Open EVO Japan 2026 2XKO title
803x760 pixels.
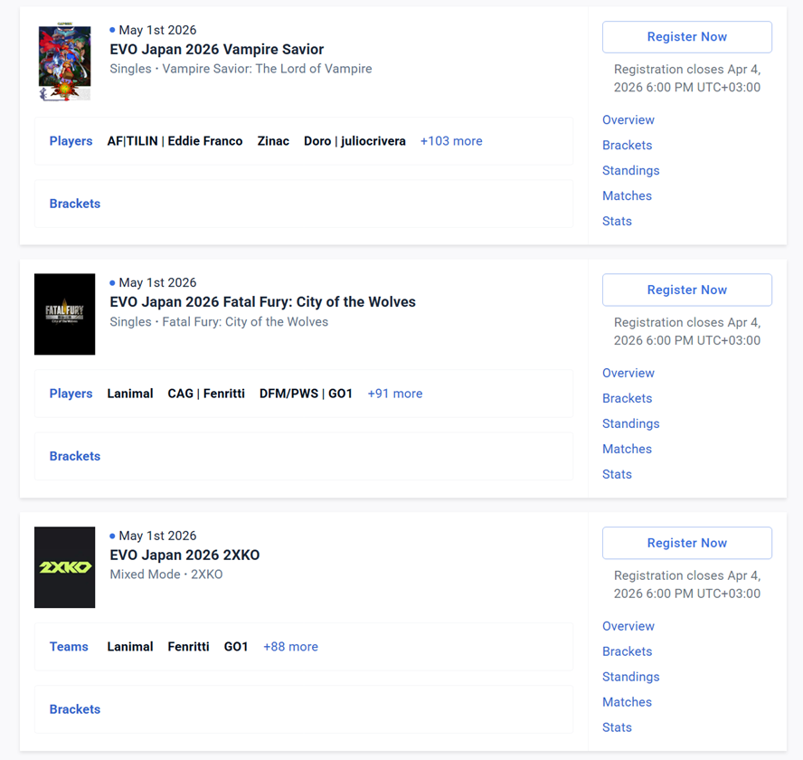point(184,555)
